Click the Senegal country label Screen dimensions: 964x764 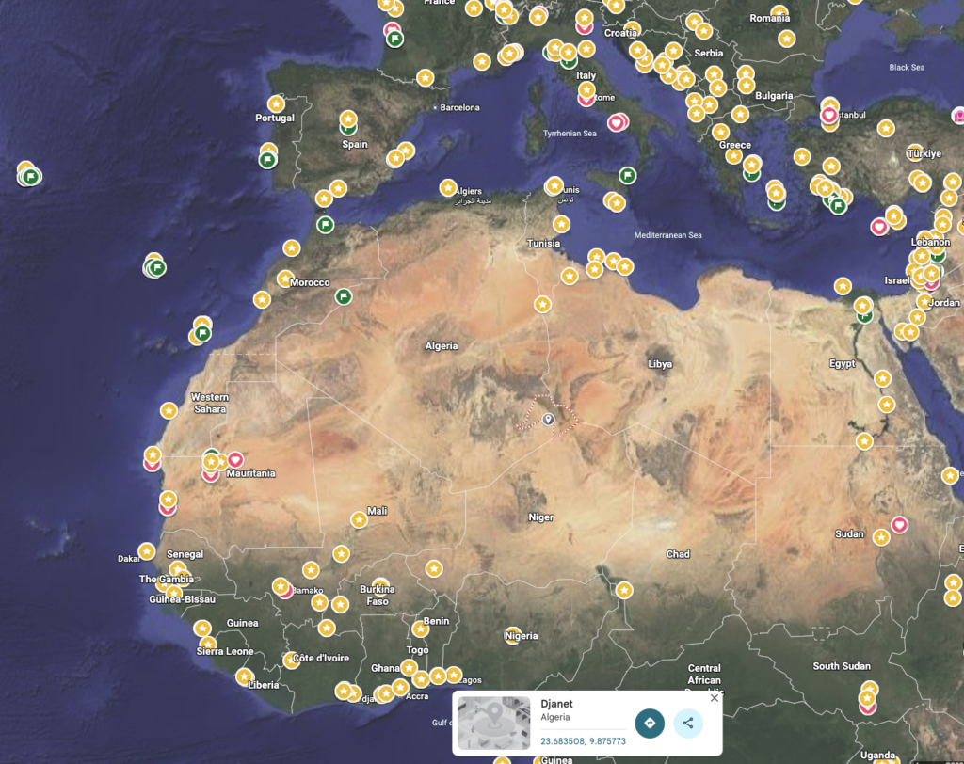pos(185,554)
